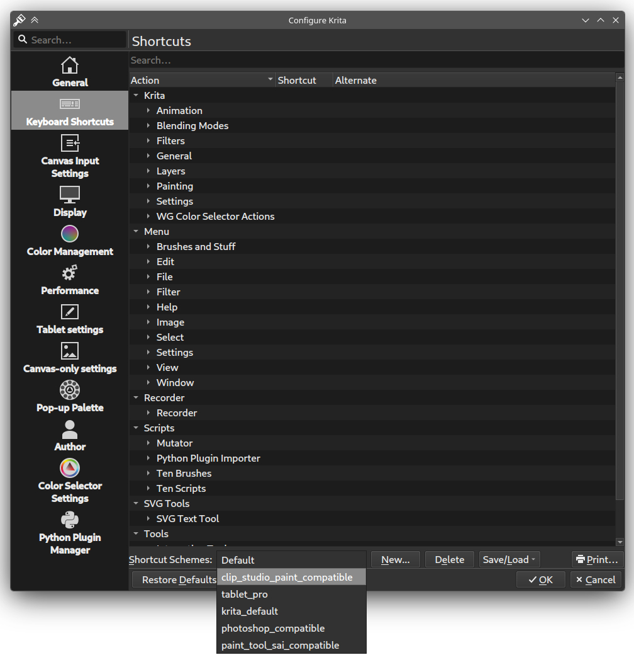Focus the shortcuts Search field
The width and height of the screenshot is (634, 672).
pos(376,60)
